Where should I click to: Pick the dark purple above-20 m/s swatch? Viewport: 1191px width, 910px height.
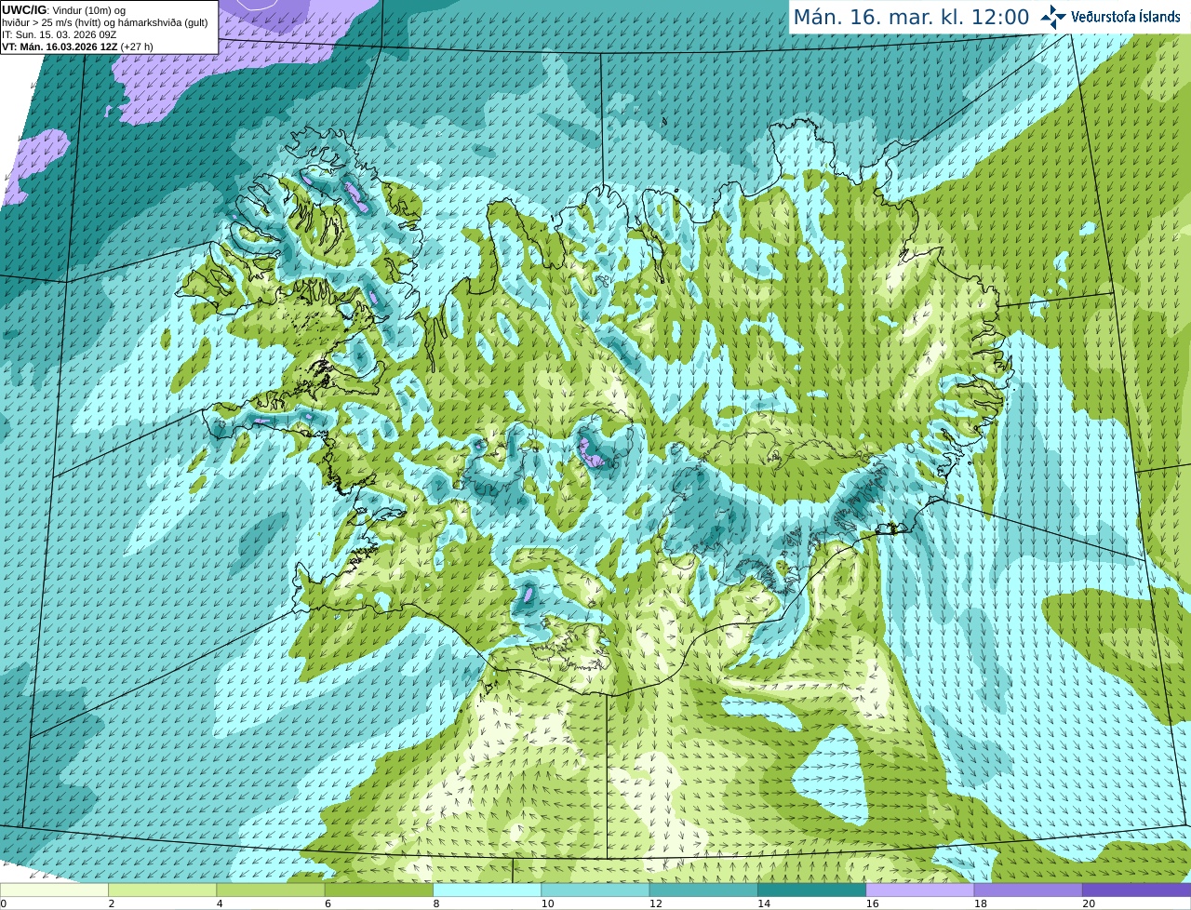click(x=1136, y=890)
